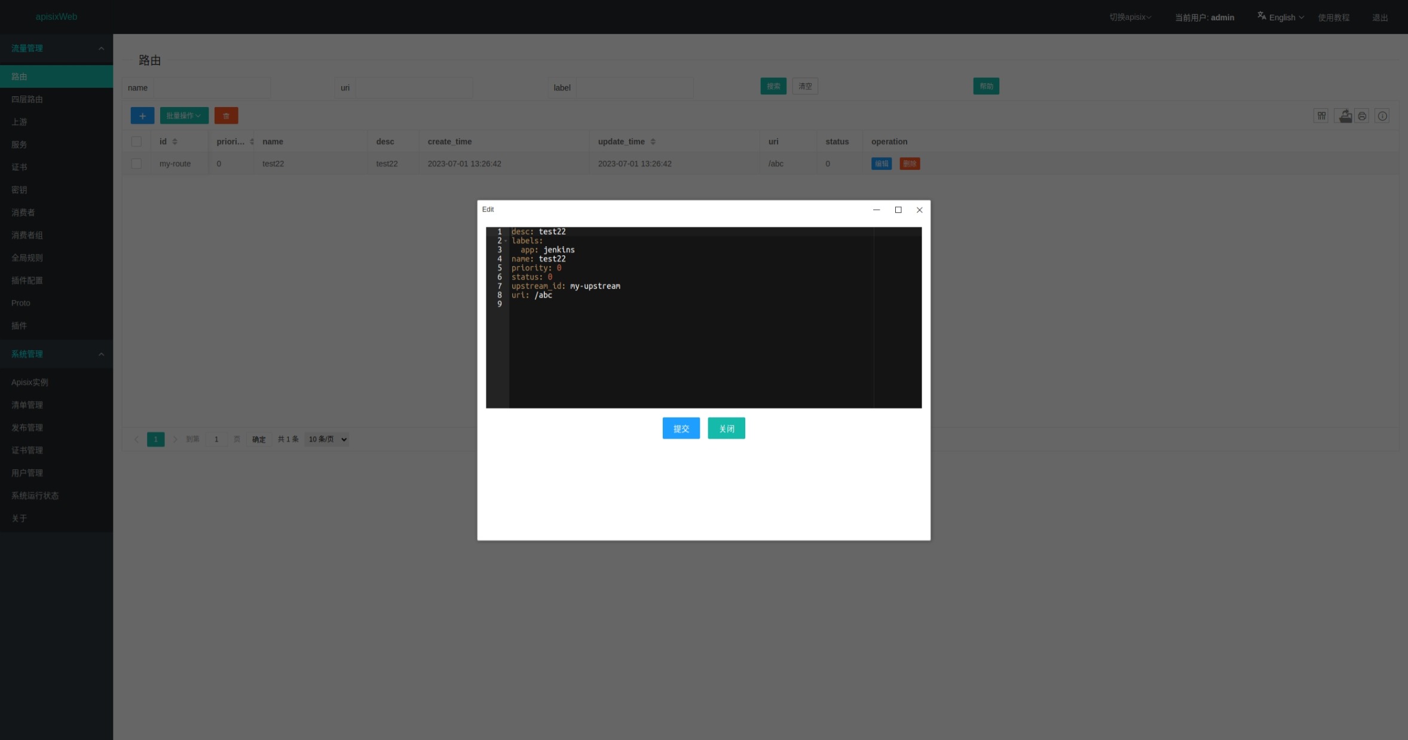
Task: Open the English language dropdown
Action: (1281, 17)
